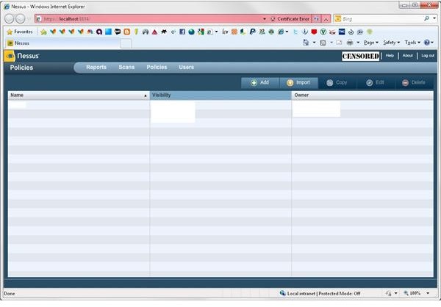Click the Certificate Error warning
441x307 pixels.
coord(290,19)
